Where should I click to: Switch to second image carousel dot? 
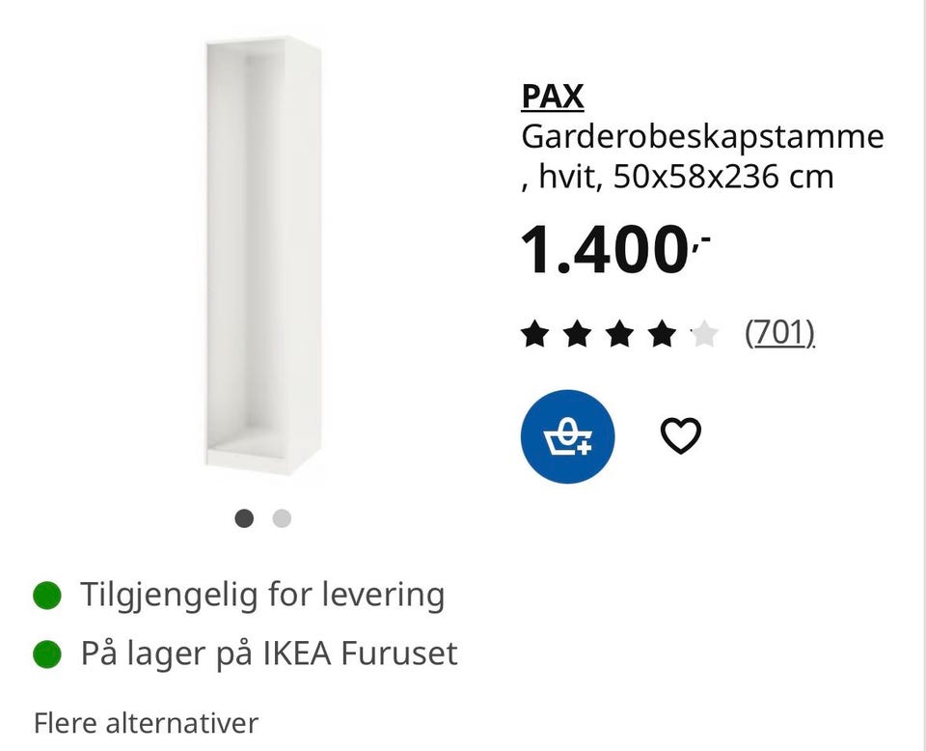point(282,518)
